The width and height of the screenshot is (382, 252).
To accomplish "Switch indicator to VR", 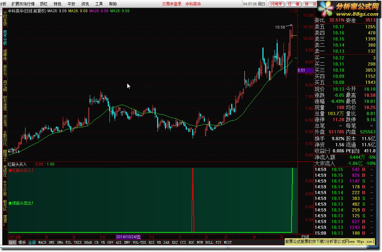I will click(x=103, y=242).
